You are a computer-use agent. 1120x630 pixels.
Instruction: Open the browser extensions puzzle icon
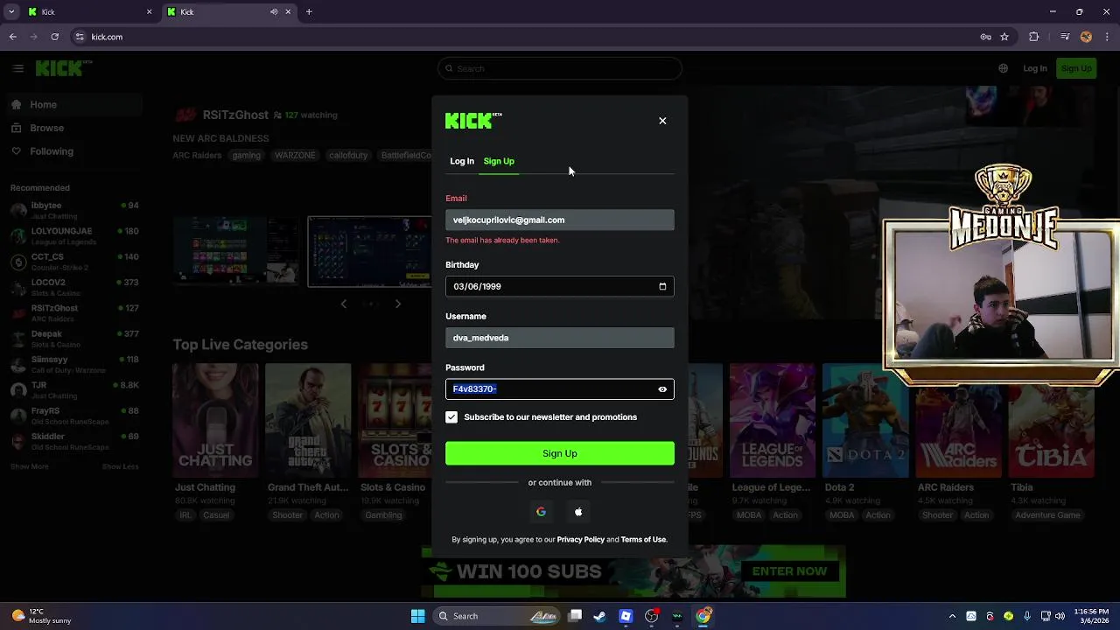coord(1034,37)
